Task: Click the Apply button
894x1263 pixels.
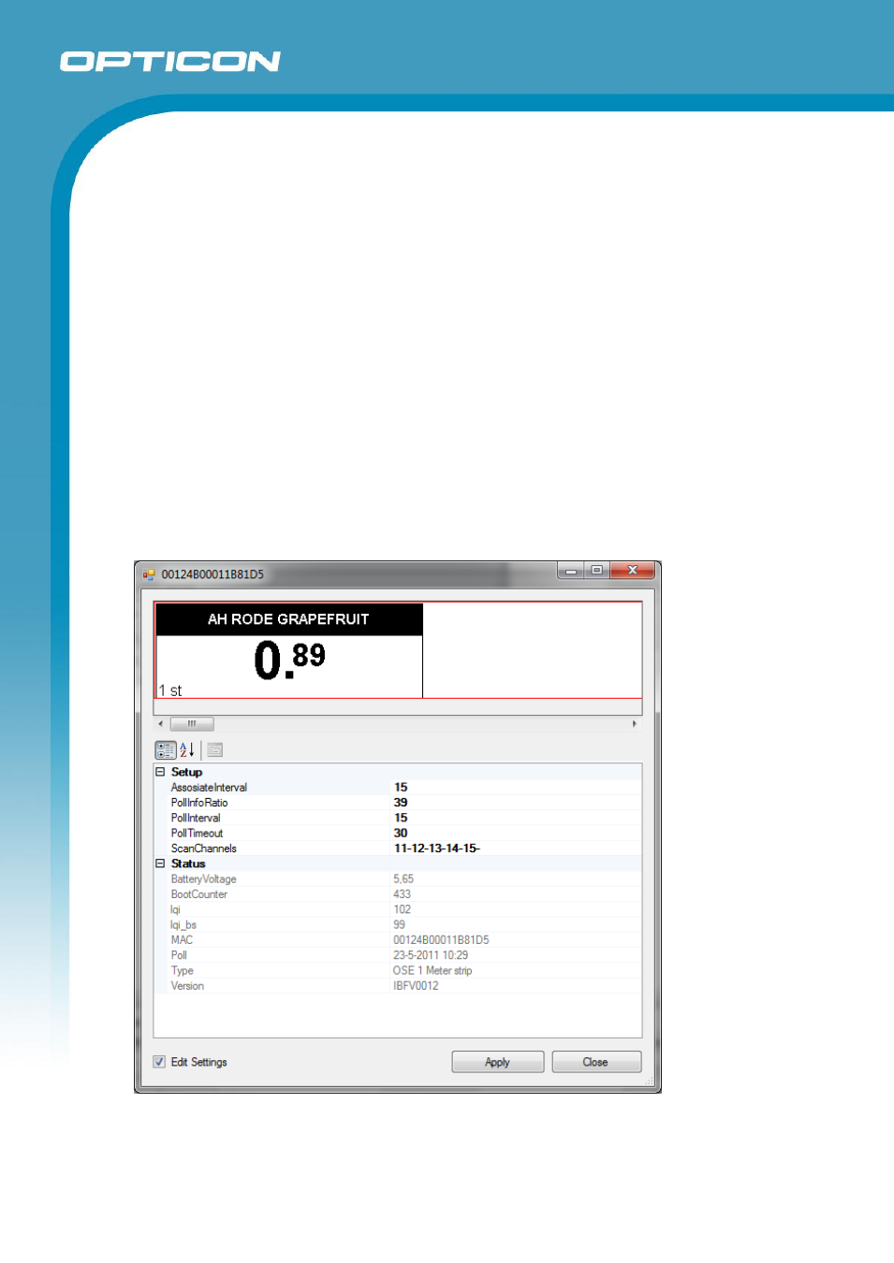Action: click(498, 1062)
